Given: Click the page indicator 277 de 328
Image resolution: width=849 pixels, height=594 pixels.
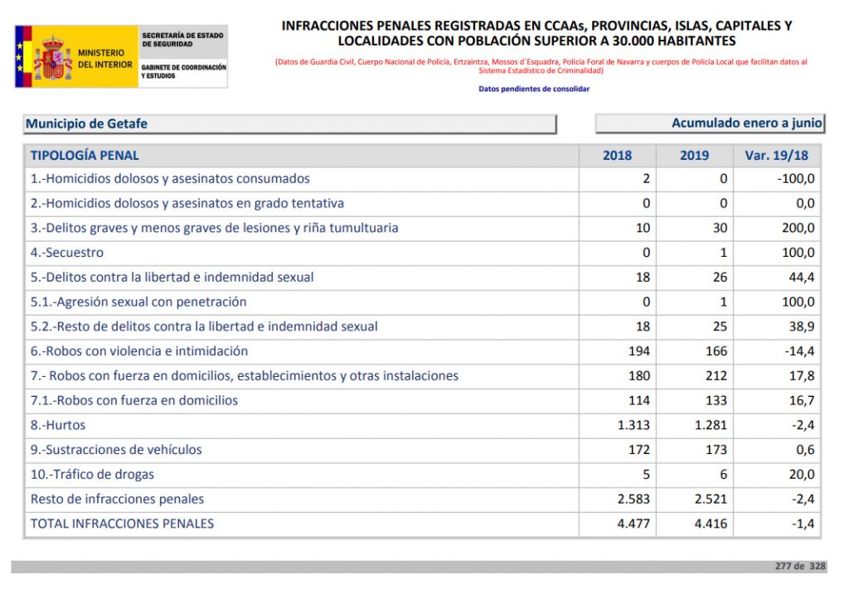Looking at the screenshot, I should [800, 567].
